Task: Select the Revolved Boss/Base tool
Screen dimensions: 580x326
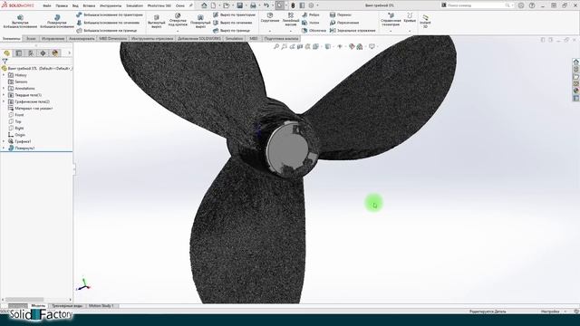Action: coord(56,22)
